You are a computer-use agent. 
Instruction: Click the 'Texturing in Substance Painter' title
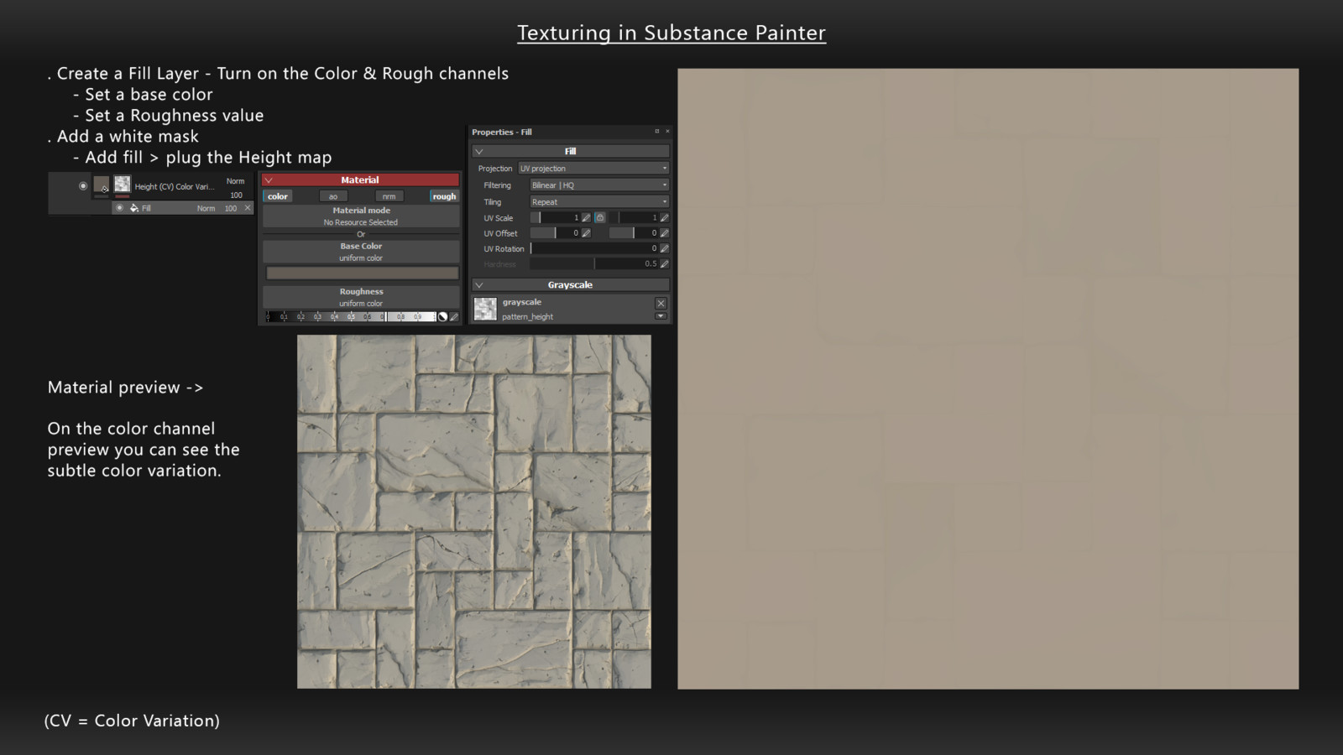tap(671, 33)
